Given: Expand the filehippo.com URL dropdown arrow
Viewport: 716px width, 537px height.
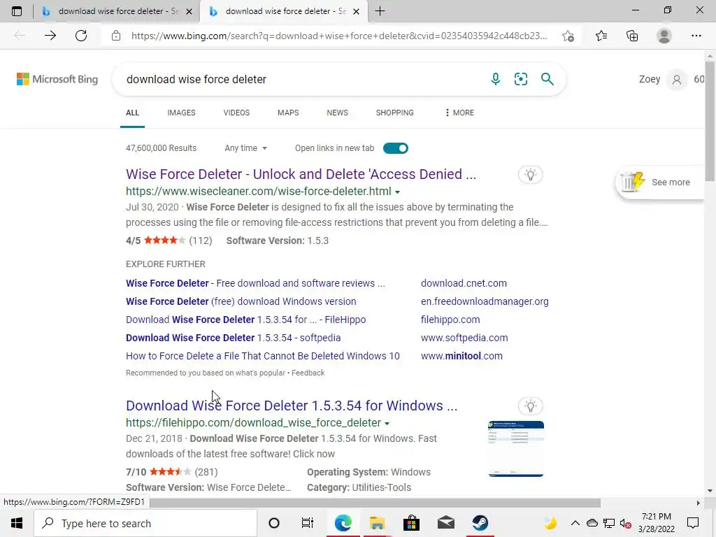Looking at the screenshot, I should pos(387,423).
